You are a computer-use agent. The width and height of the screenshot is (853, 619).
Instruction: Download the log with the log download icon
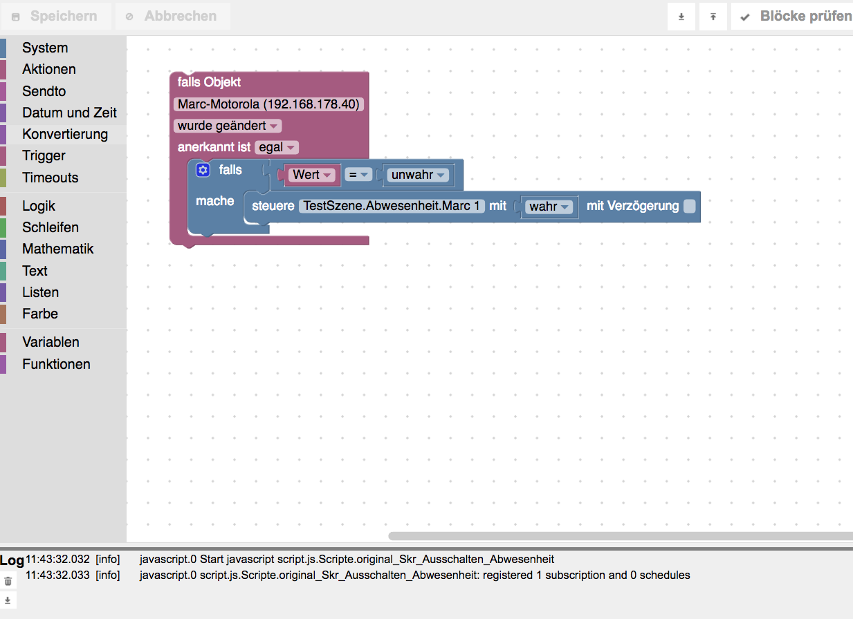click(8, 600)
